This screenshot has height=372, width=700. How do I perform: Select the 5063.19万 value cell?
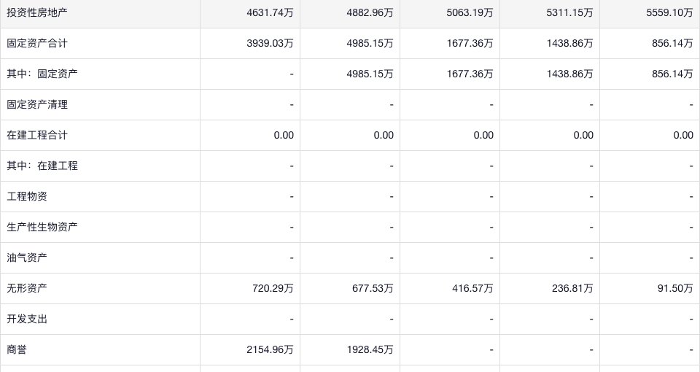click(x=470, y=12)
